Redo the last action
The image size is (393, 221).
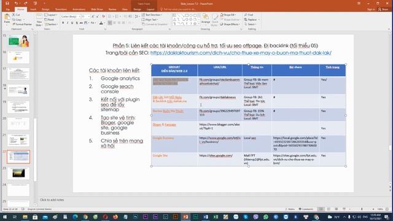click(x=26, y=3)
